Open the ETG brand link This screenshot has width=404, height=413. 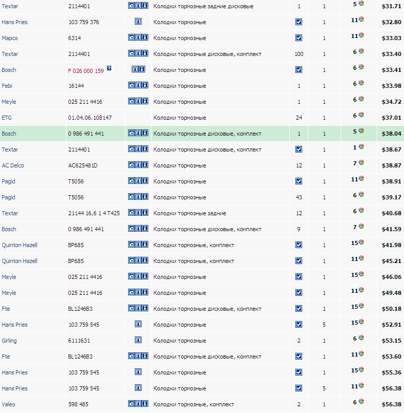pos(7,118)
